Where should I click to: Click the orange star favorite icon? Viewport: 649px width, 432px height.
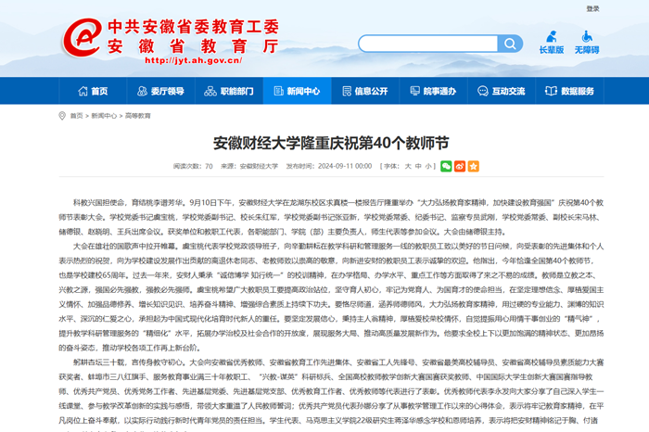point(474,166)
